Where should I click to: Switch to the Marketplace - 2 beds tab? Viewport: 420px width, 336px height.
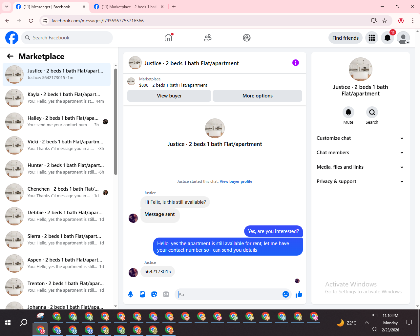pyautogui.click(x=129, y=7)
